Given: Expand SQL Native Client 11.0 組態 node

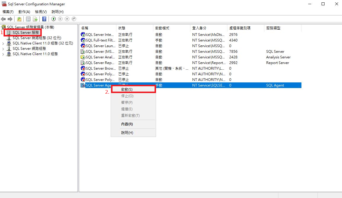Looking at the screenshot, I should [3, 54].
